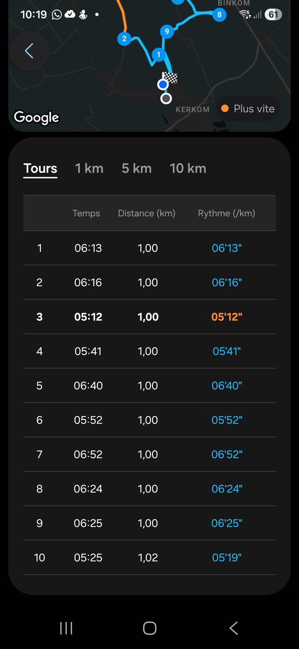Tap the blue current location dot
The image size is (299, 649).
pyautogui.click(x=163, y=85)
